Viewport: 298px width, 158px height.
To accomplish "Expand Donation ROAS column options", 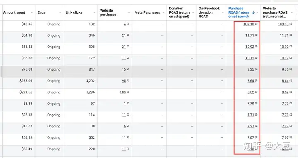I will click(x=193, y=12).
